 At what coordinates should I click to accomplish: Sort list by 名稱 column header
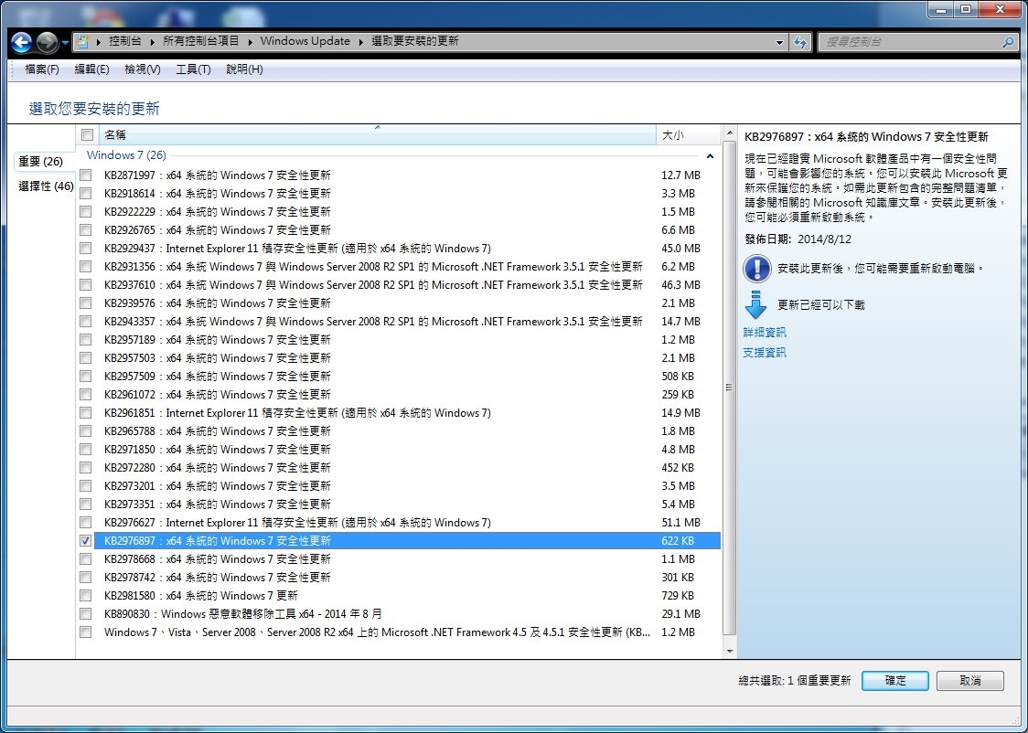(377, 134)
